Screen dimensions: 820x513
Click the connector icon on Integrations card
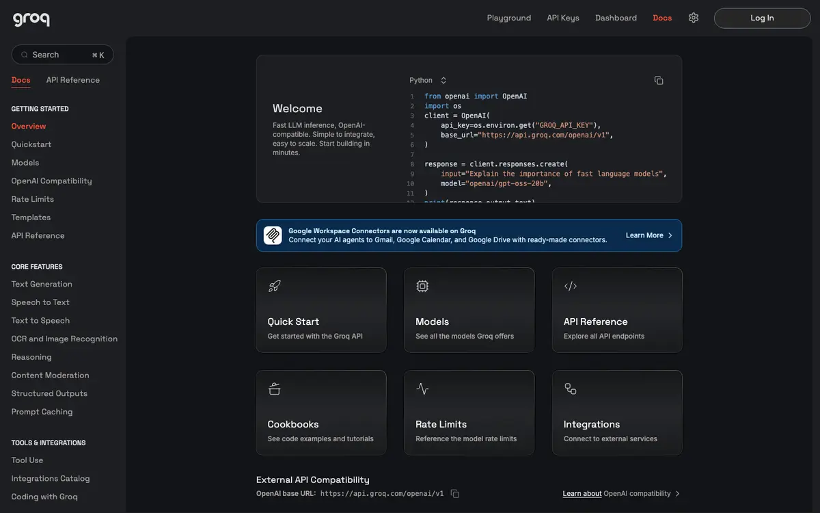click(x=571, y=389)
